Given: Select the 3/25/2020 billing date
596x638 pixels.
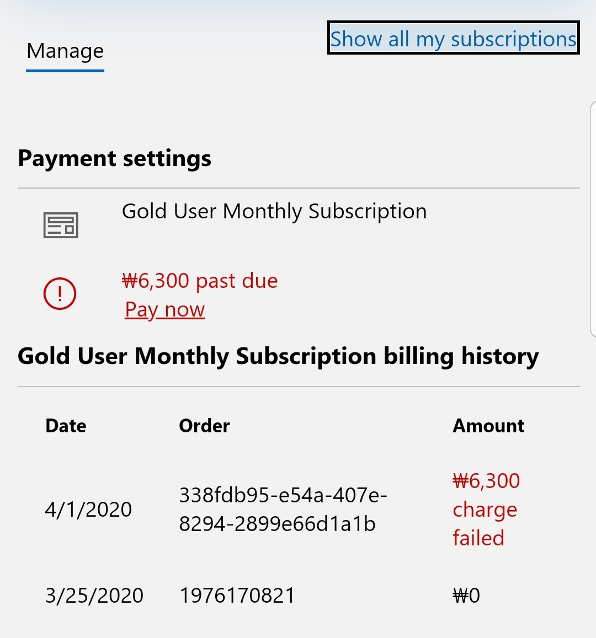Looking at the screenshot, I should point(94,596).
